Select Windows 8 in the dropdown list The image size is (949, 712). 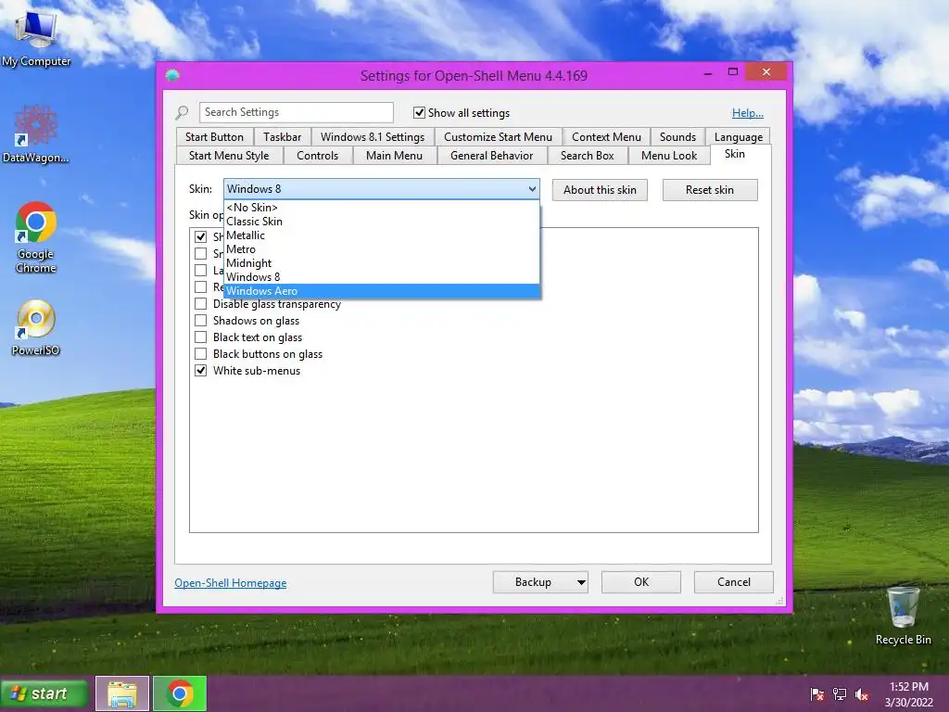tap(382, 277)
